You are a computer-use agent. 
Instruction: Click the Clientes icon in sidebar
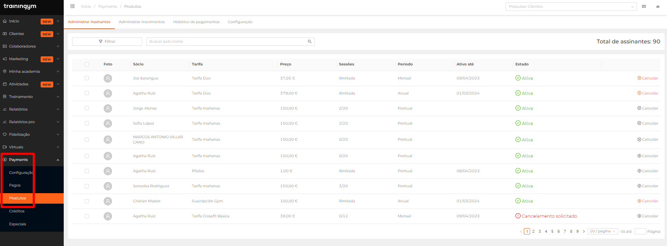coord(5,34)
